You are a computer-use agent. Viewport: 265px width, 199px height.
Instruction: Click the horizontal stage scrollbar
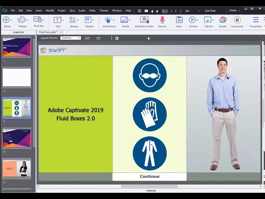tap(149, 186)
